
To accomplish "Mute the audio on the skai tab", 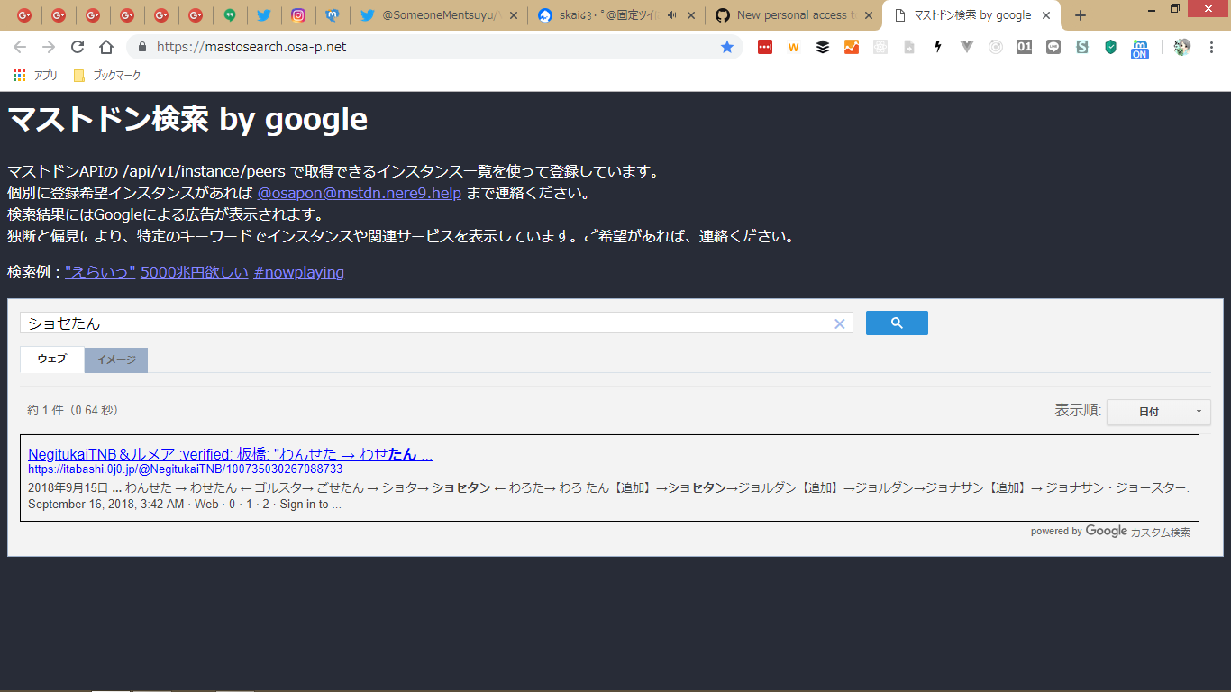I will coord(671,15).
